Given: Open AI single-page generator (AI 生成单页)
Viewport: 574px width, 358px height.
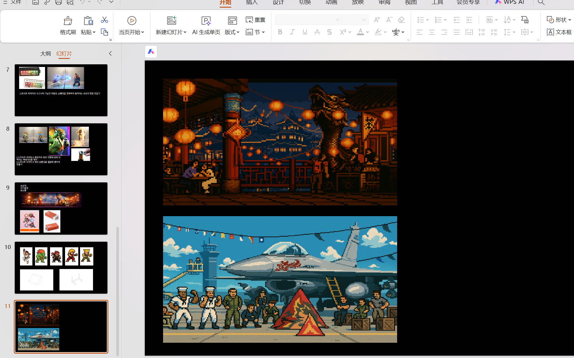Looking at the screenshot, I should coord(206,21).
